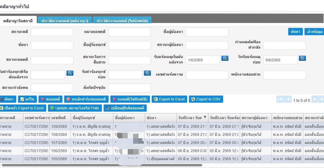Focus the สังกัดปัจจุบัน input field
This screenshot has width=324, height=168.
point(130,88)
